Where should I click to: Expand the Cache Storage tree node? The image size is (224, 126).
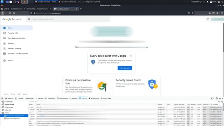pyautogui.click(x=1, y=107)
